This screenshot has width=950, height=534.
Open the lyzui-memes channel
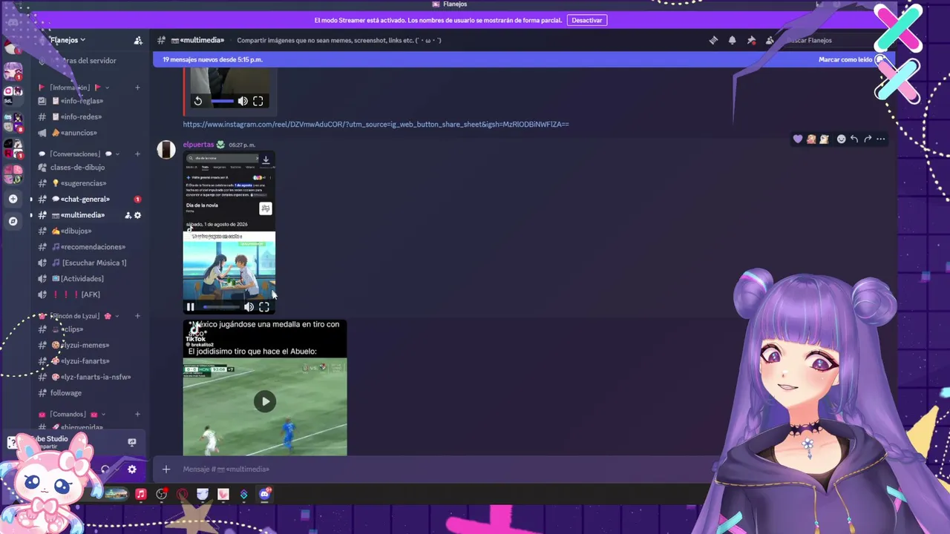tap(90, 345)
